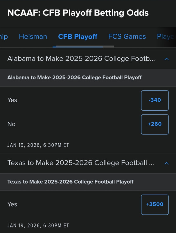Screen dimensions: 176x233
Task: Collapse the Texas section with its chevron
Action: click(x=166, y=163)
